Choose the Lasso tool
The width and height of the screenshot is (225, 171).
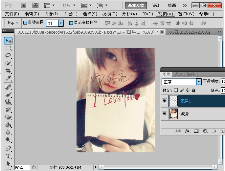[8, 55]
